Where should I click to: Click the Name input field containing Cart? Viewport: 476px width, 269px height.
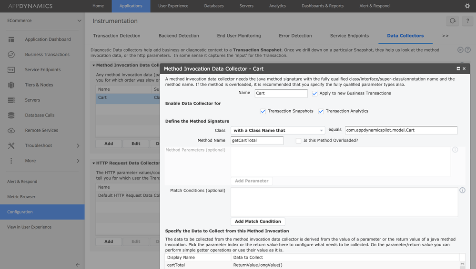[281, 93]
